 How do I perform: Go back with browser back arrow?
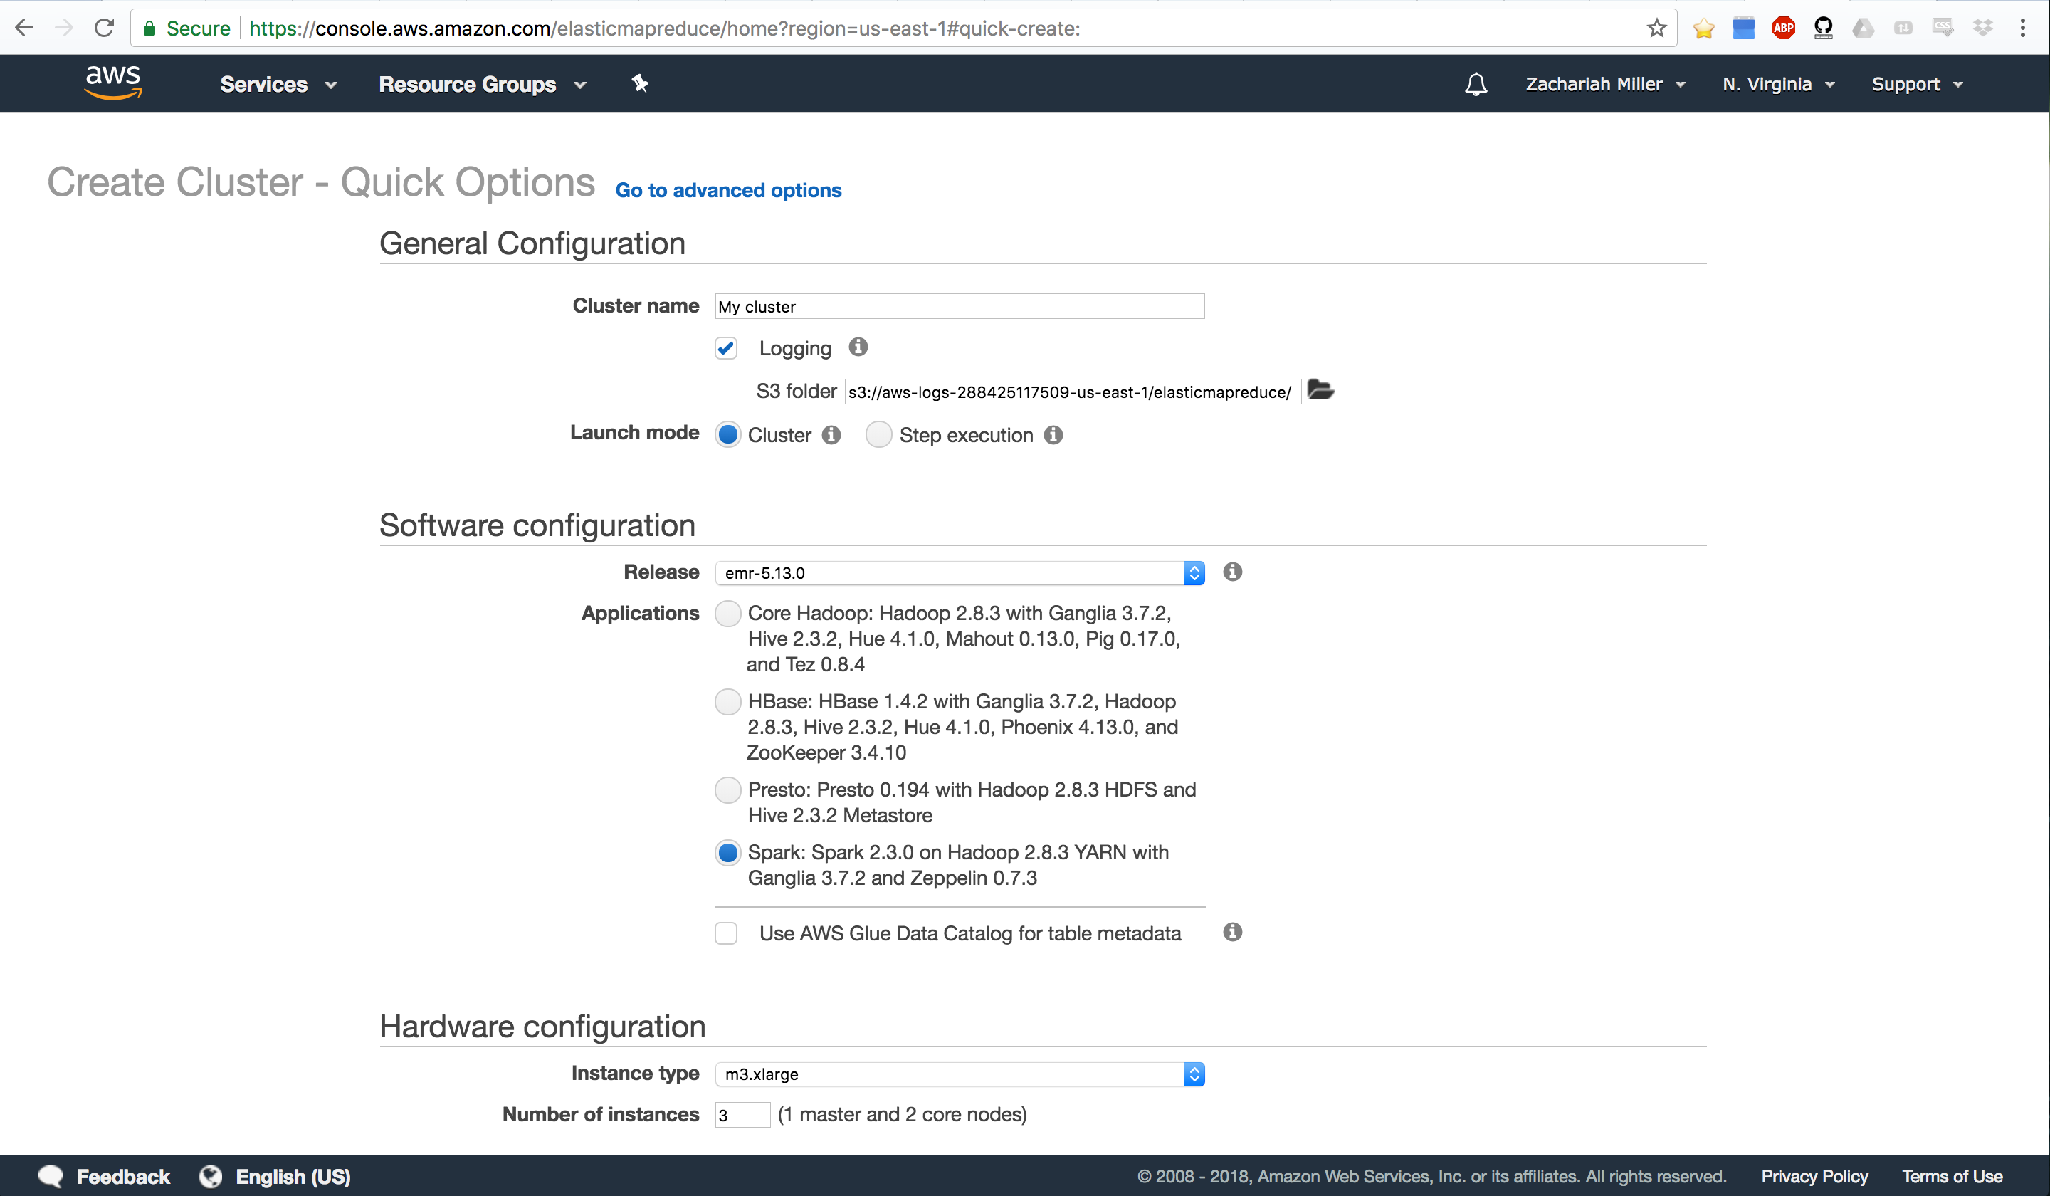coord(23,28)
